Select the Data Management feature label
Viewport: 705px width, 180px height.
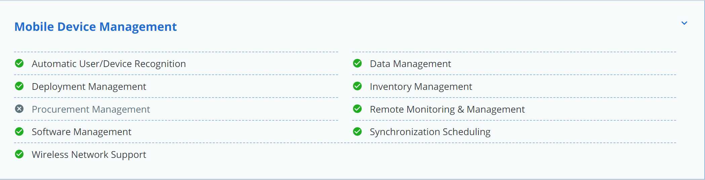click(410, 64)
